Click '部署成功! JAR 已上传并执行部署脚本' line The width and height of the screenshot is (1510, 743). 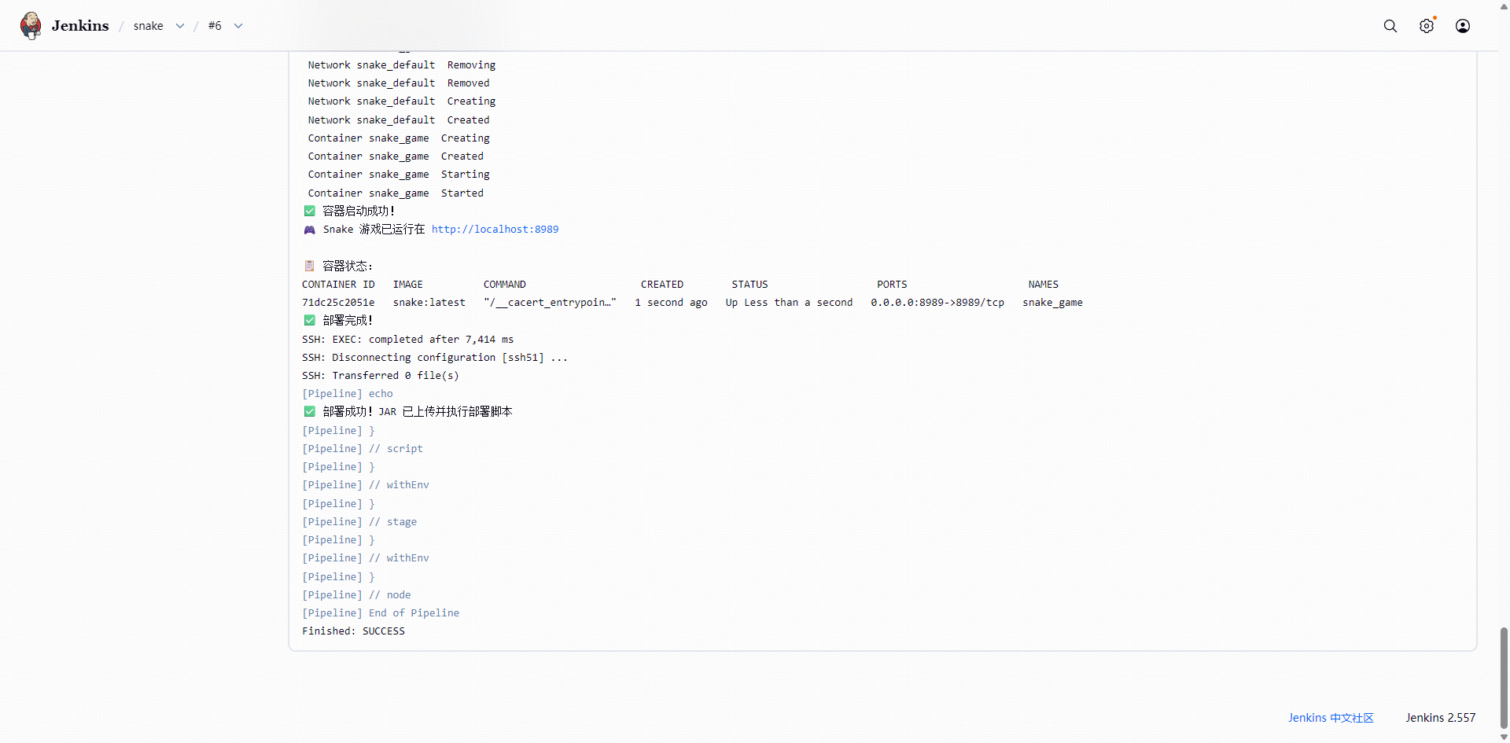point(408,412)
